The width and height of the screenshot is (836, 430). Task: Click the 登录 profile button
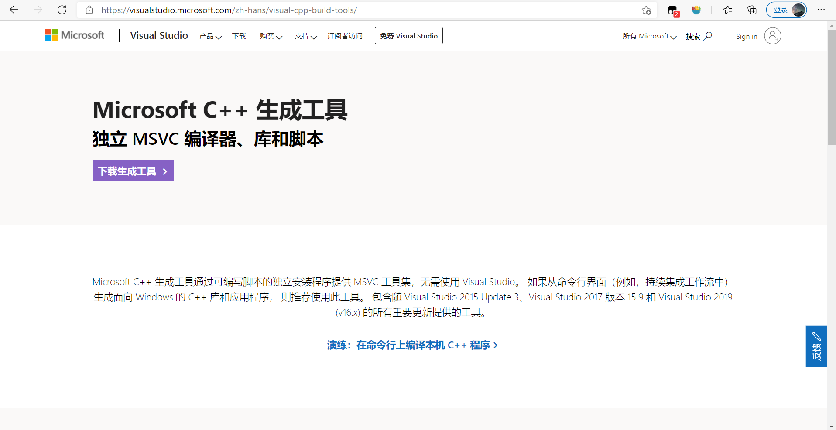point(786,10)
